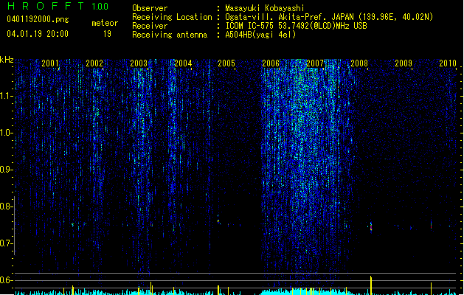Viewport: 464px width, 295px height.
Task: Click the 2002 time marker
Action: [94, 63]
